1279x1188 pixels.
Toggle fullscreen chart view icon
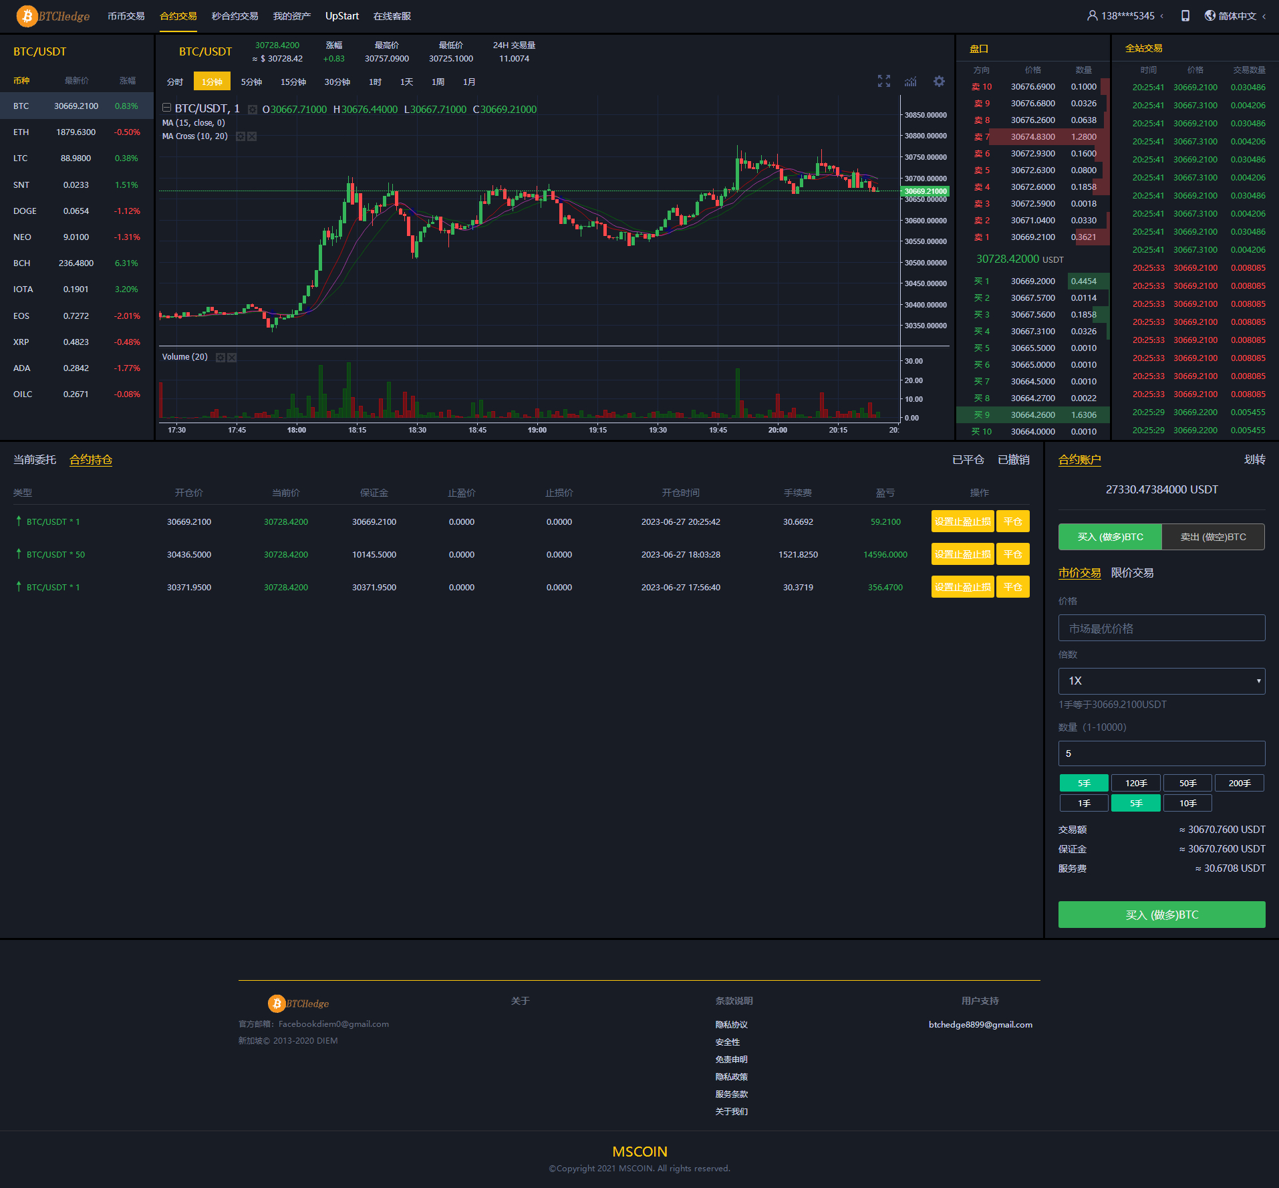[x=883, y=82]
